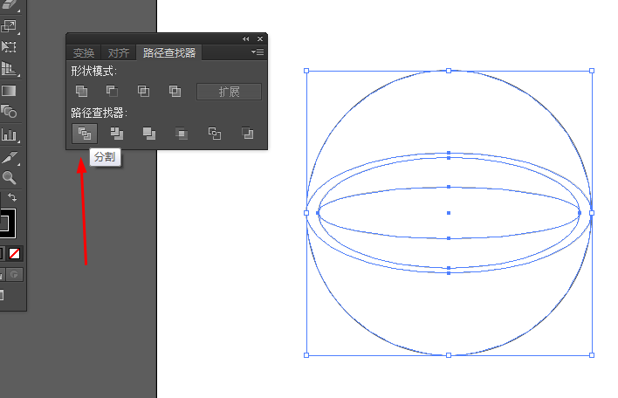Click the Draw Inside mode icon
This screenshot has width=618, height=398.
tap(15, 274)
